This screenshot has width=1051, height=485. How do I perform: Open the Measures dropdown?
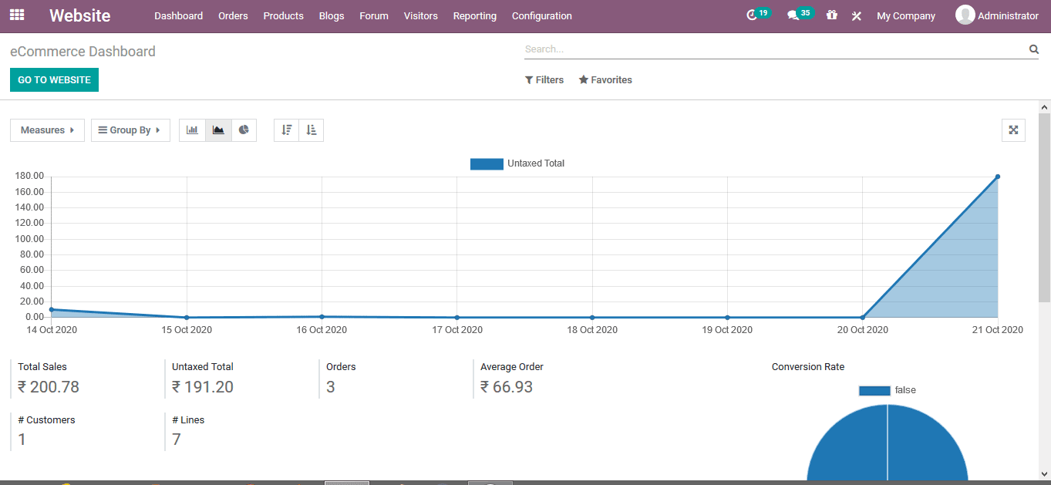[x=47, y=130]
